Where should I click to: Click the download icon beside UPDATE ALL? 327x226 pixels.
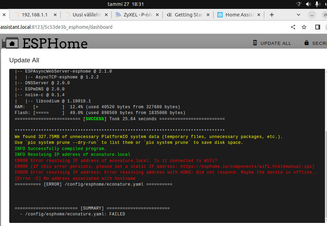pyautogui.click(x=255, y=43)
